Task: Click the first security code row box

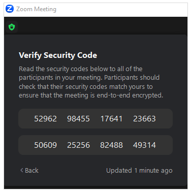Action: tap(95, 119)
